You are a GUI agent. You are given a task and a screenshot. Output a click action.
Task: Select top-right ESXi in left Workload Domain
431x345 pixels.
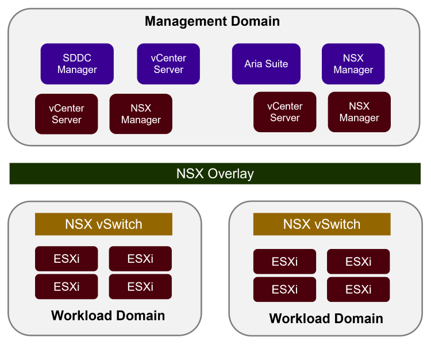[140, 259]
